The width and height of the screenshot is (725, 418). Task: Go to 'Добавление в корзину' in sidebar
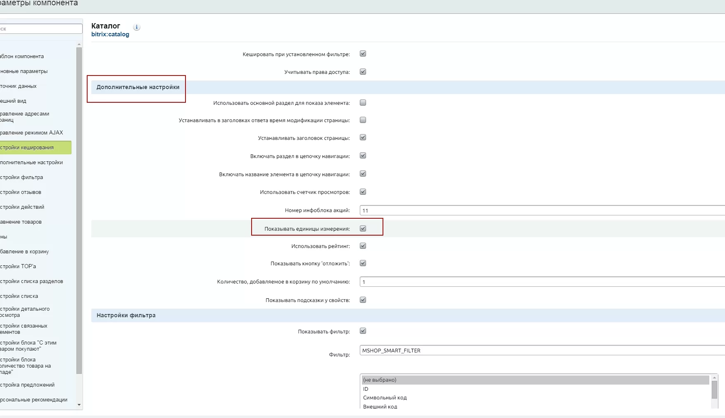coord(24,252)
